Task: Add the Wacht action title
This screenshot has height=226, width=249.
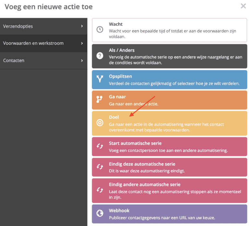Action: (116, 24)
